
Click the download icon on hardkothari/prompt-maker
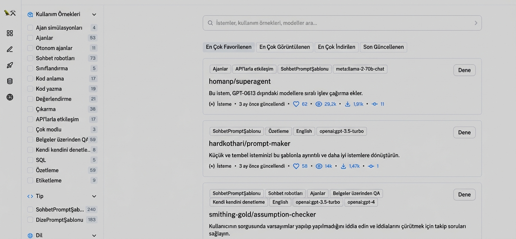(x=343, y=166)
